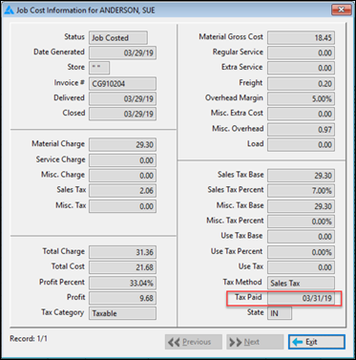Viewport: 356px width, 360px height.
Task: Select Material Gross Cost value 18.45
Action: (x=301, y=37)
